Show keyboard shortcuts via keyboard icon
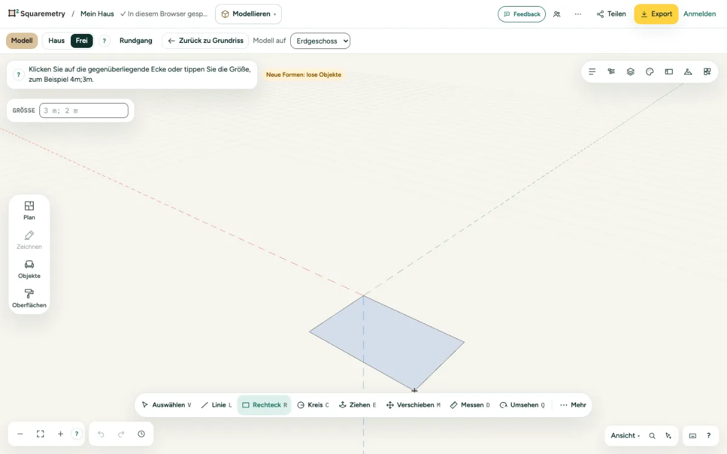Image resolution: width=727 pixels, height=454 pixels. pyautogui.click(x=692, y=436)
